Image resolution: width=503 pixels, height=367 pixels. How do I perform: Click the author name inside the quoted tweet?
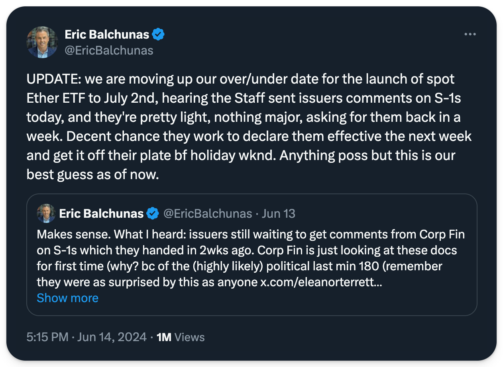pyautogui.click(x=101, y=214)
